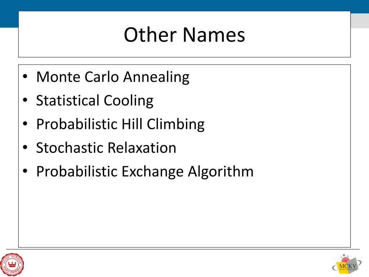Screen dimensions: 369x277
Task: Click the Monte Carlo Annealing bullet text
Action: (x=113, y=77)
